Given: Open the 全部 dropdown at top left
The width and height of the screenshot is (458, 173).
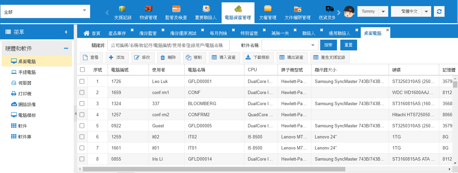Looking at the screenshot, I should click(x=45, y=11).
